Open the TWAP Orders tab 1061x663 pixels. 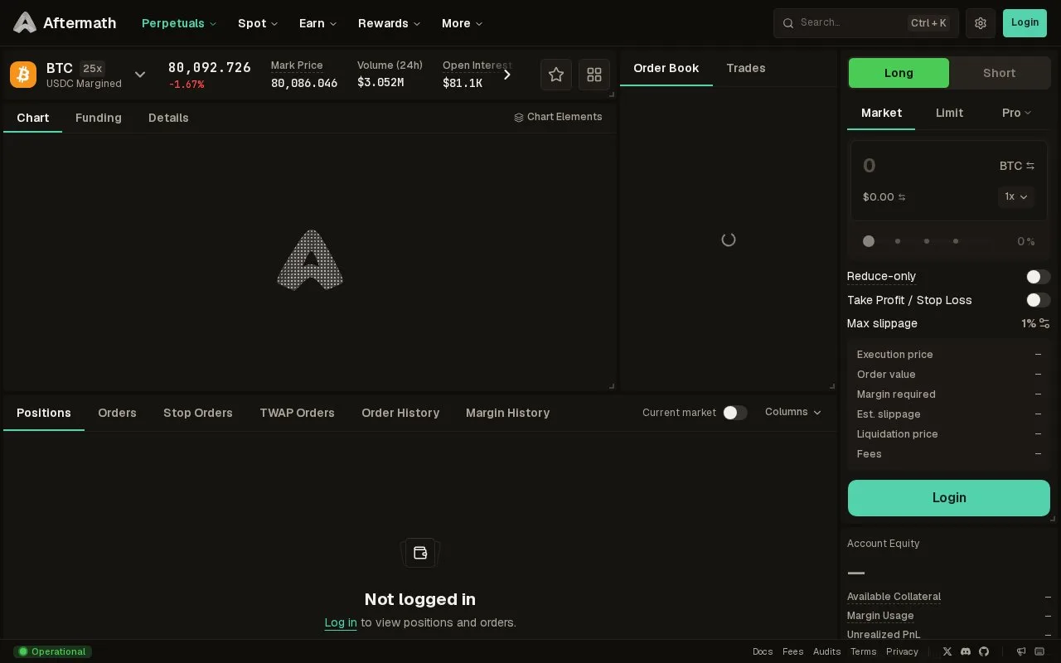pyautogui.click(x=297, y=413)
